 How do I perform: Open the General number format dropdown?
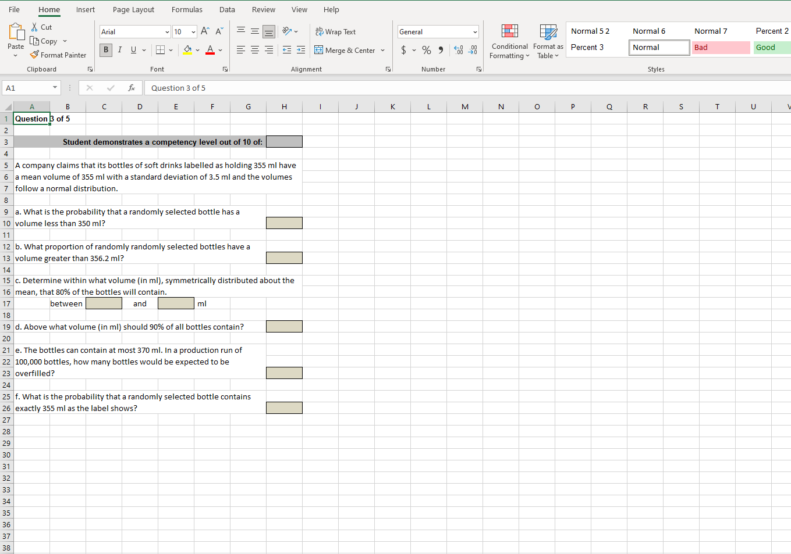coord(474,31)
